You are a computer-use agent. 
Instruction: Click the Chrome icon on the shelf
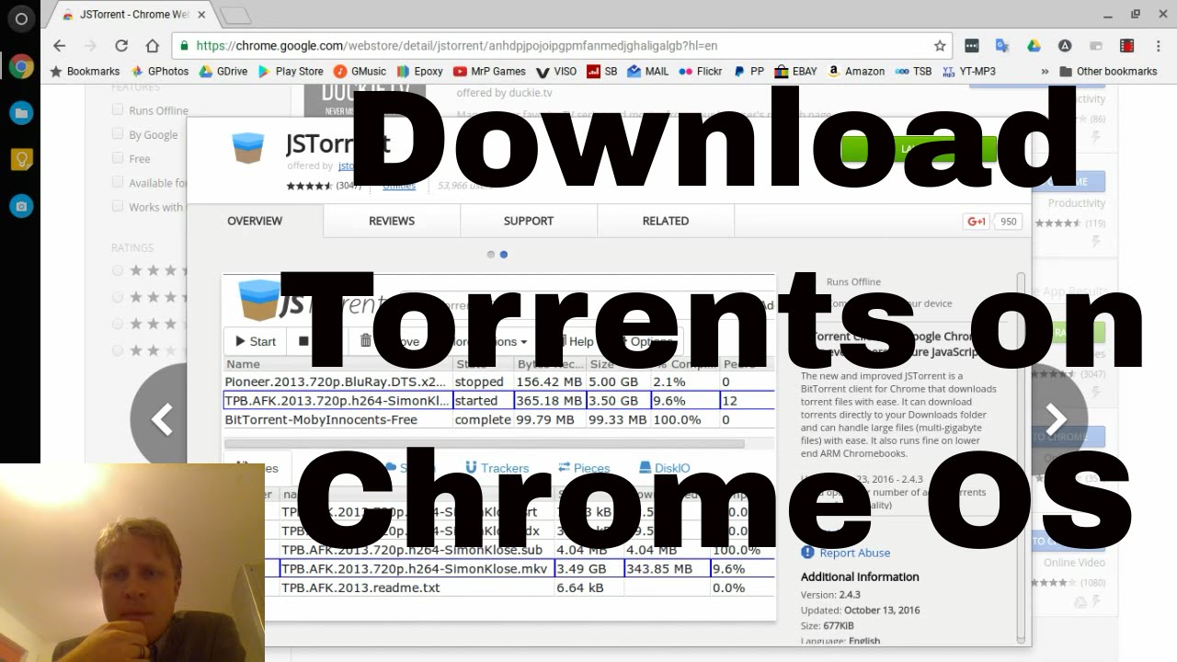(20, 66)
